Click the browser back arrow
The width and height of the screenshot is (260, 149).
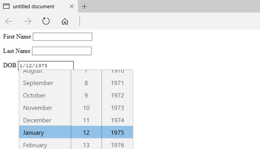9,21
